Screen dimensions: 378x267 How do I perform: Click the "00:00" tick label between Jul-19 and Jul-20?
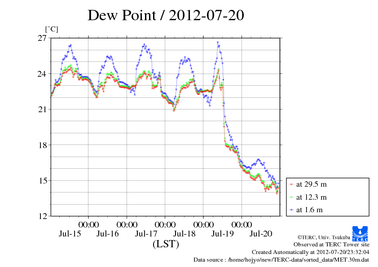(x=242, y=224)
